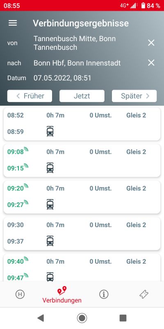Show later connections with Später
The width and height of the screenshot is (164, 329).
134,96
